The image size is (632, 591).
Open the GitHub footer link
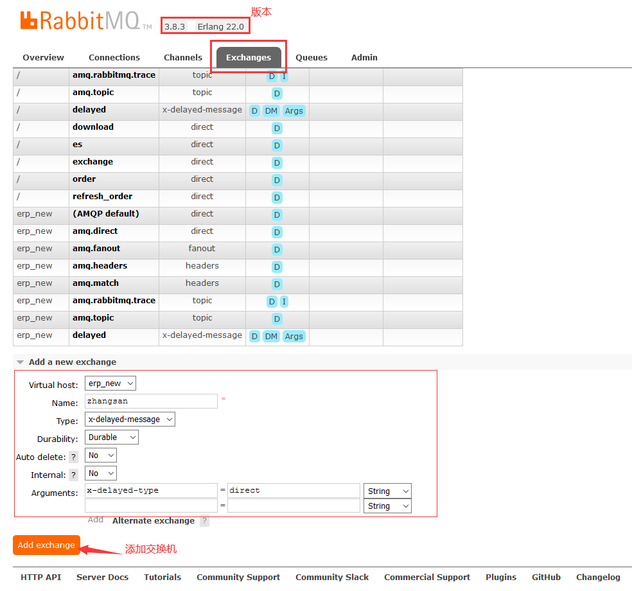tap(546, 577)
